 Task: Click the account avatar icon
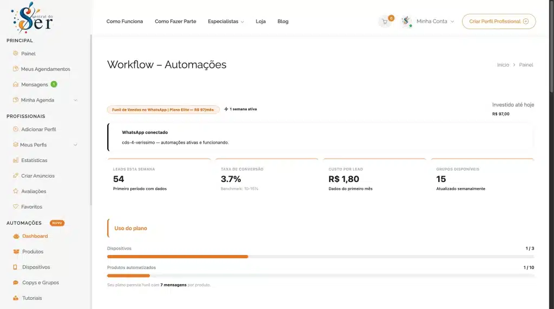point(406,22)
